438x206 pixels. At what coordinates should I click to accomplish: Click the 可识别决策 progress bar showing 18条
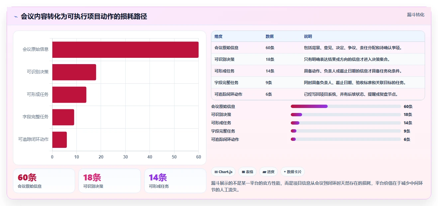tap(346, 115)
